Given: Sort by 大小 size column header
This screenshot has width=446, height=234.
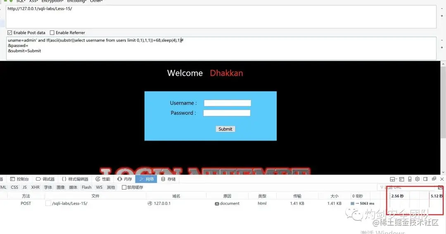Looking at the screenshot, I should pos(334,196).
